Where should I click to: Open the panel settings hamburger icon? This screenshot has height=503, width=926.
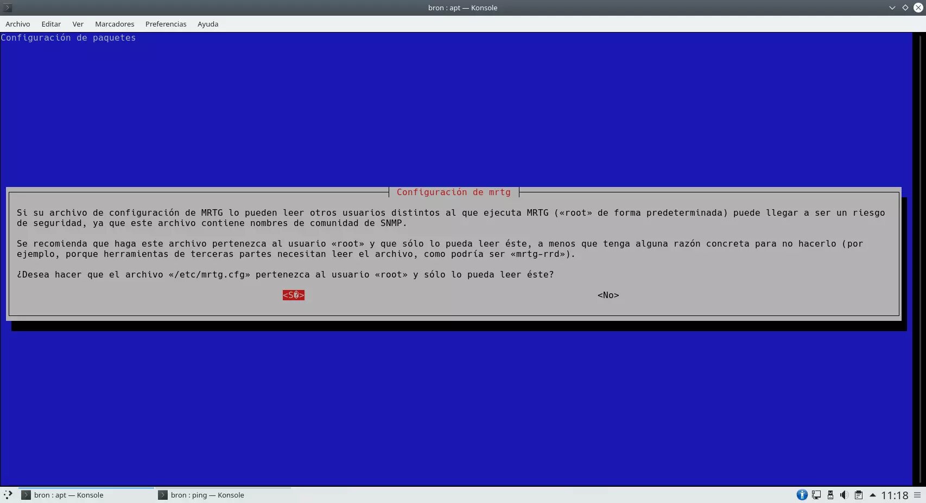pos(917,495)
